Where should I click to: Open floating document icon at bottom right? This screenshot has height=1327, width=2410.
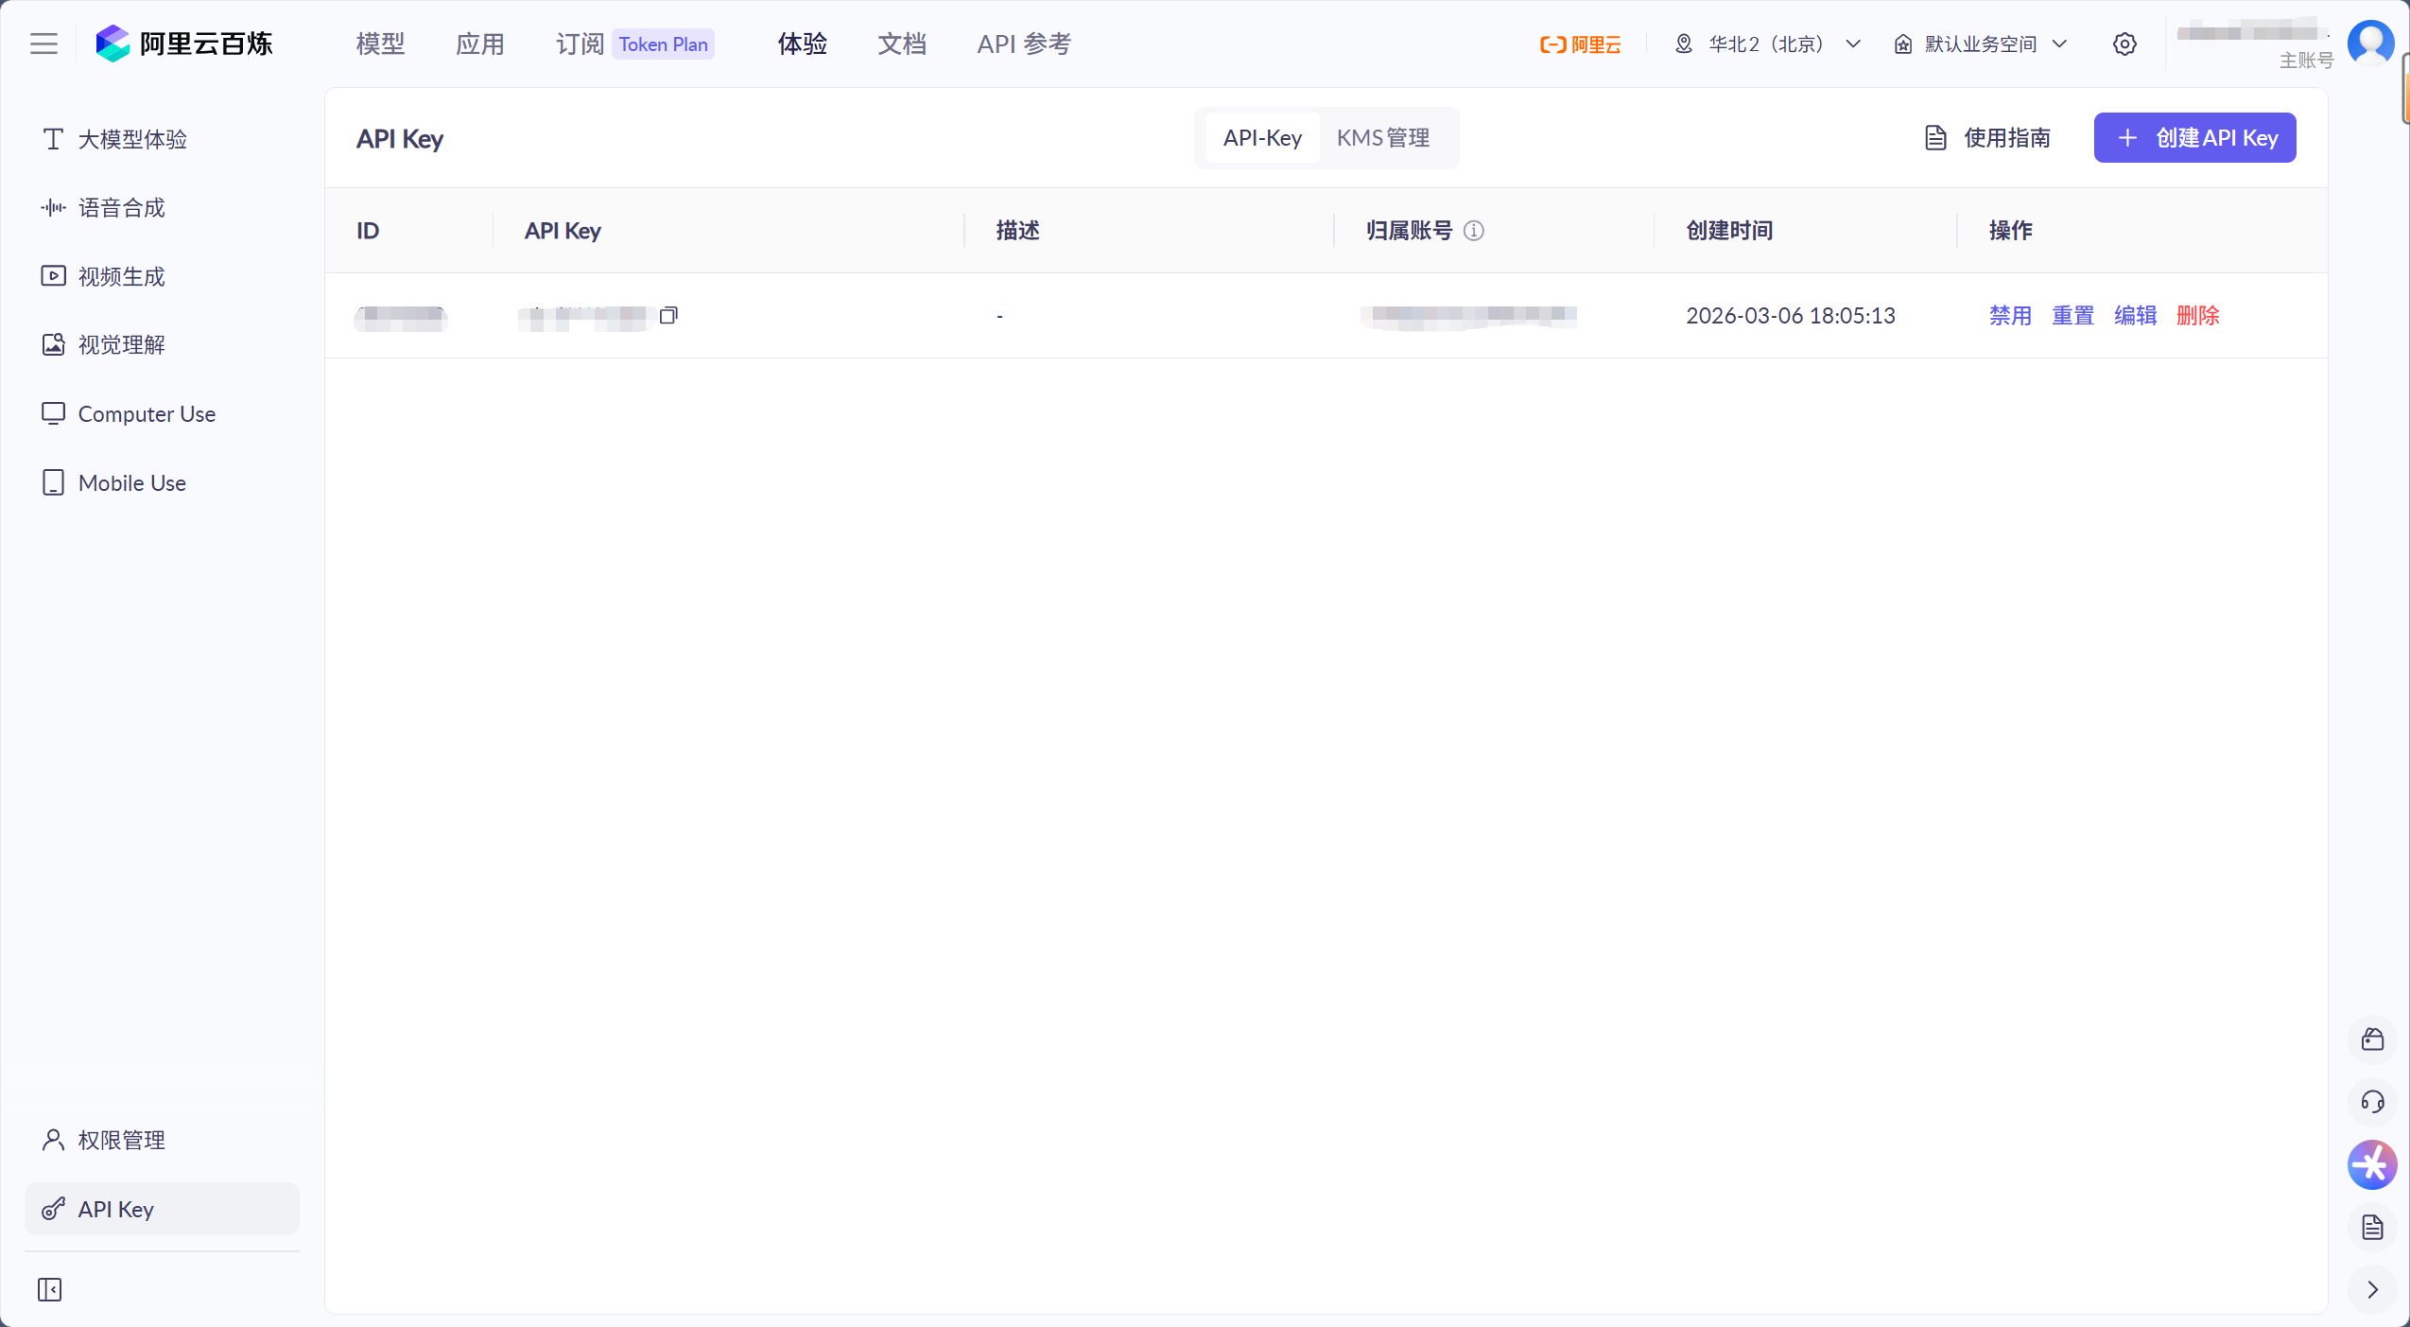[x=2372, y=1228]
